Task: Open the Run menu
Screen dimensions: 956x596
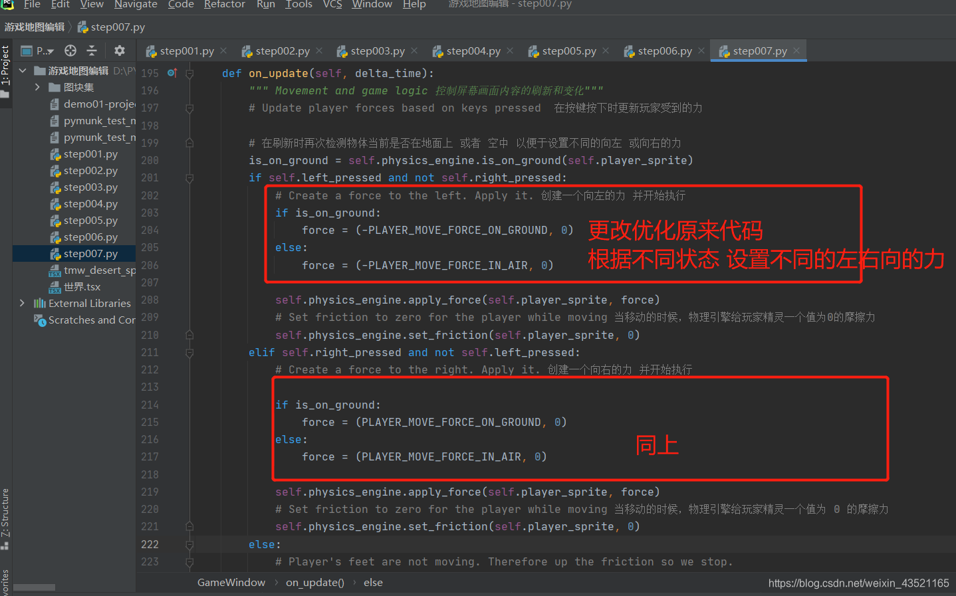Action: click(x=266, y=4)
